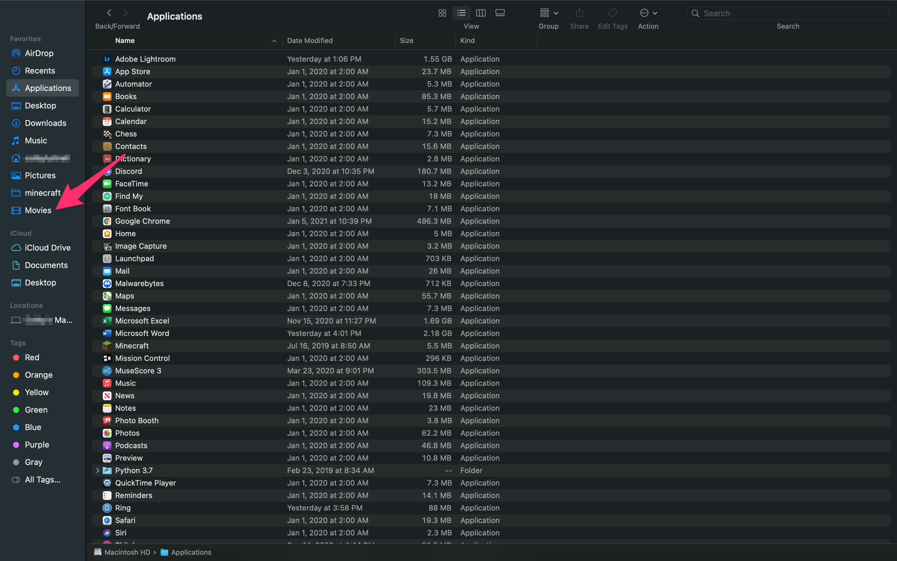The height and width of the screenshot is (561, 897).
Task: Click the Ring application row
Action: (491, 508)
